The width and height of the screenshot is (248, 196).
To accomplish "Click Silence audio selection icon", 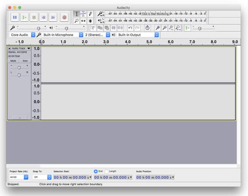I will click(120, 28).
